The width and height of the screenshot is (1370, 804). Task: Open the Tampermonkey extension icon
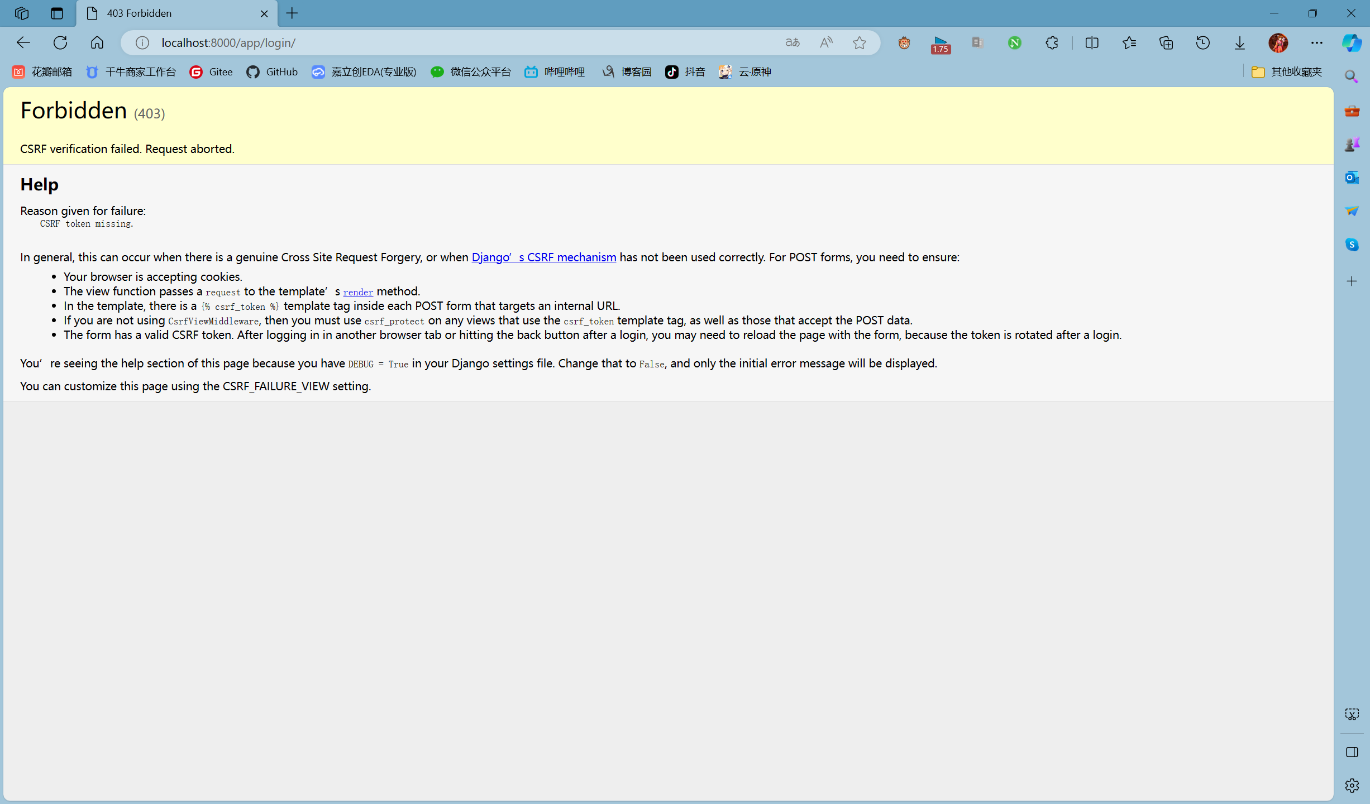904,42
